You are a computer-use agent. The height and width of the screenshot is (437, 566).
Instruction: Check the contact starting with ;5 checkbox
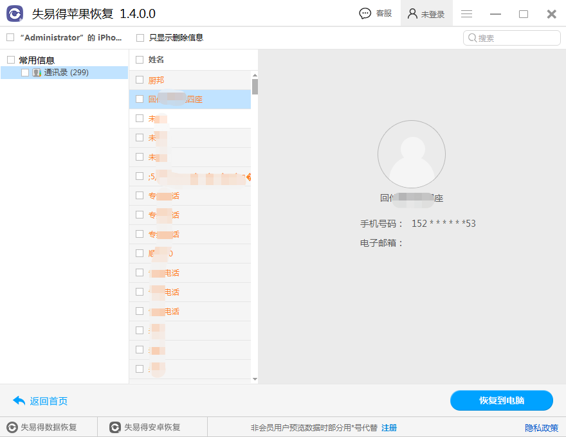pyautogui.click(x=140, y=176)
